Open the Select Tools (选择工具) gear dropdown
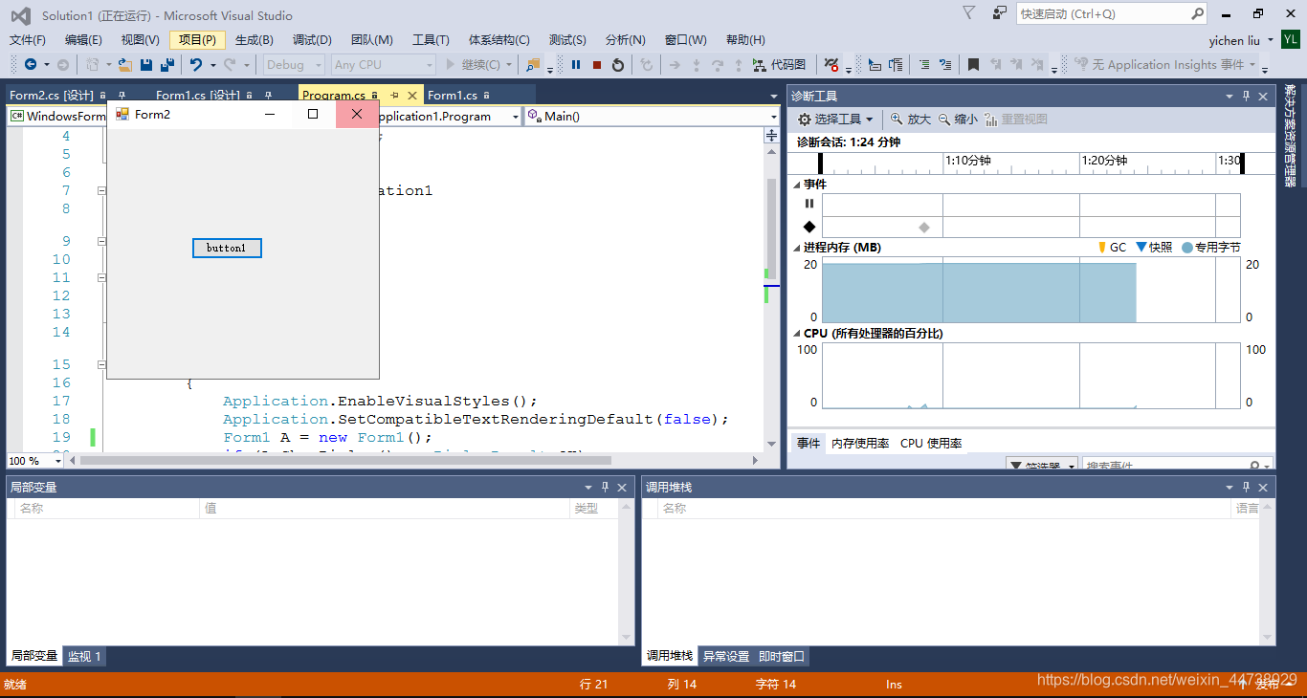 (x=836, y=119)
